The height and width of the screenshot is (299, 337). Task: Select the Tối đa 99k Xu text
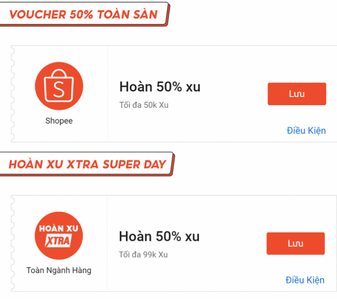[143, 255]
